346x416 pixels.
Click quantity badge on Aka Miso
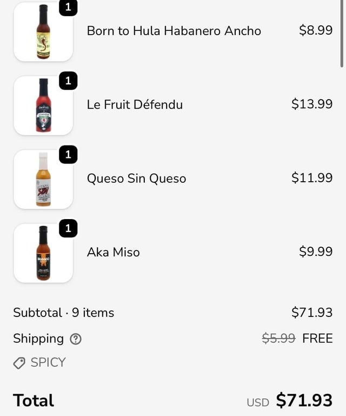[x=68, y=229]
